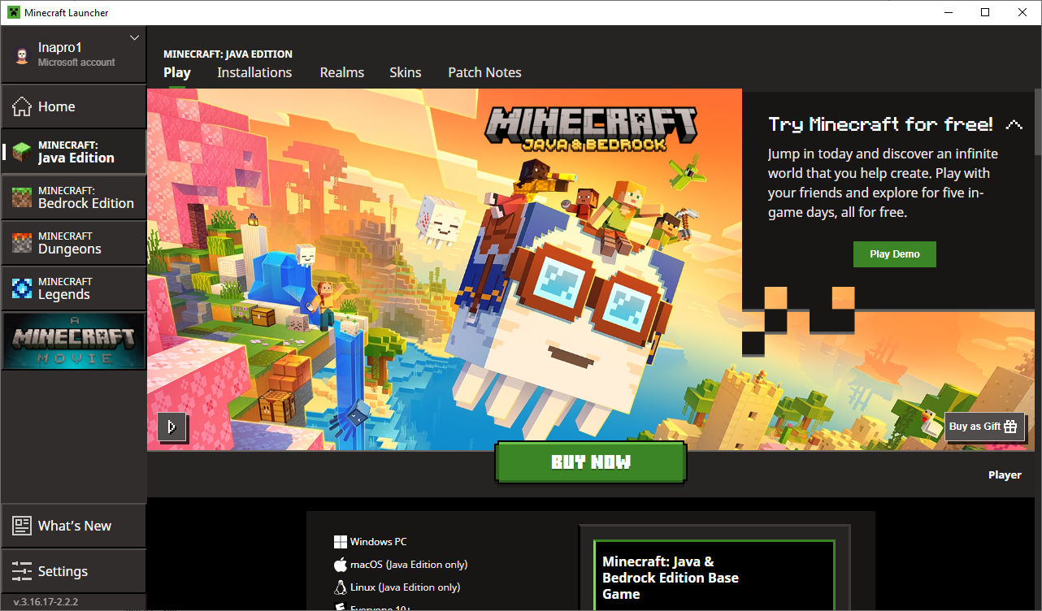Select Minecraft: Java Edition in the sidebar
1042x611 pixels.
coord(73,152)
